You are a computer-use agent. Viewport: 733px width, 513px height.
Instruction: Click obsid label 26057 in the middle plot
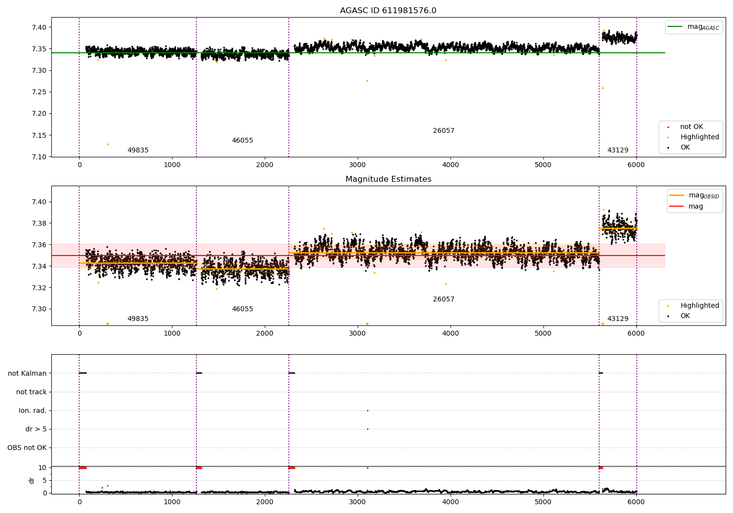click(444, 299)
